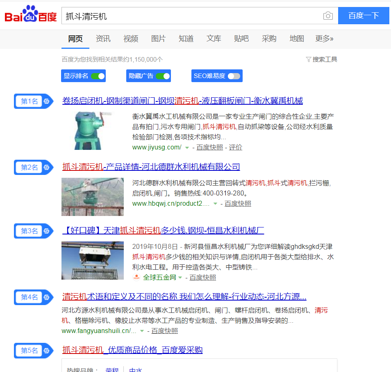Toggle the 显示排名 switch off
The image size is (391, 372).
tap(98, 76)
